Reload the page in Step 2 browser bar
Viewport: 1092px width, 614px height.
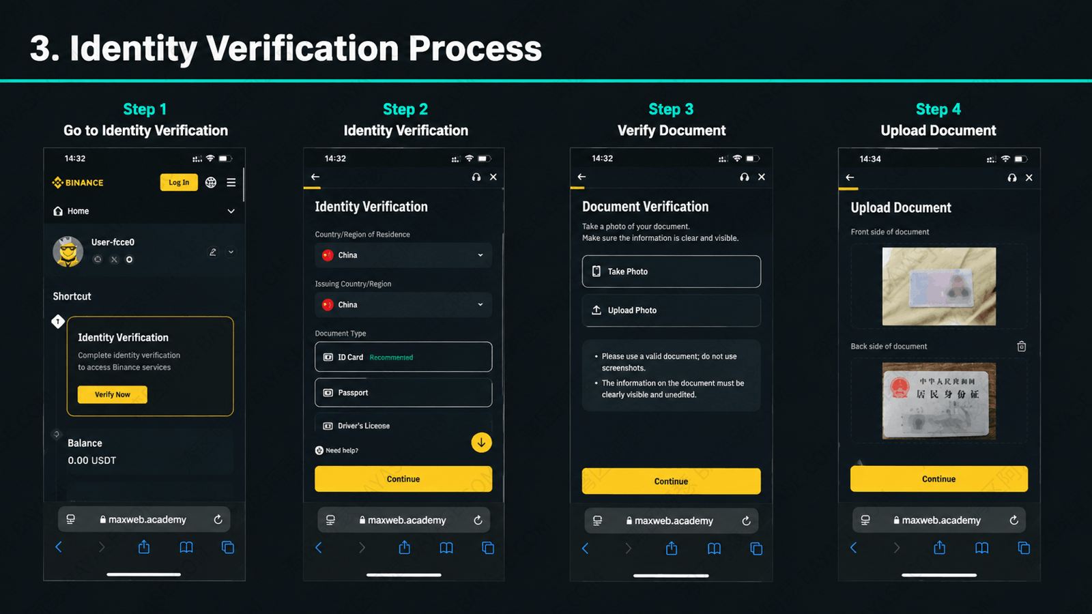point(478,520)
